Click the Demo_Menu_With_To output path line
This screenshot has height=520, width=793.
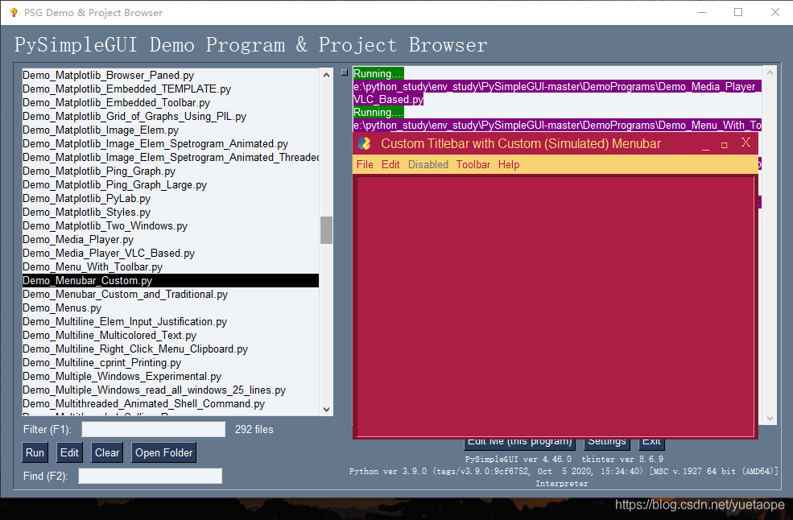click(x=557, y=125)
